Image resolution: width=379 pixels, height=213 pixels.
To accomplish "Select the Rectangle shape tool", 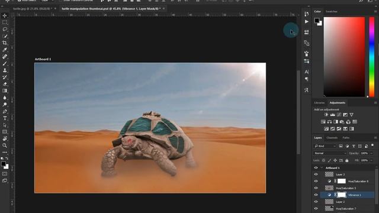I will (x=5, y=132).
